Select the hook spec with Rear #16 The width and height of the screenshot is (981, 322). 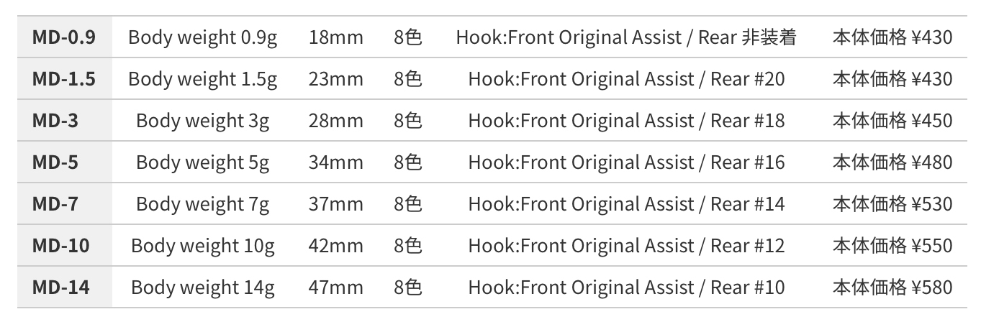coord(626,162)
